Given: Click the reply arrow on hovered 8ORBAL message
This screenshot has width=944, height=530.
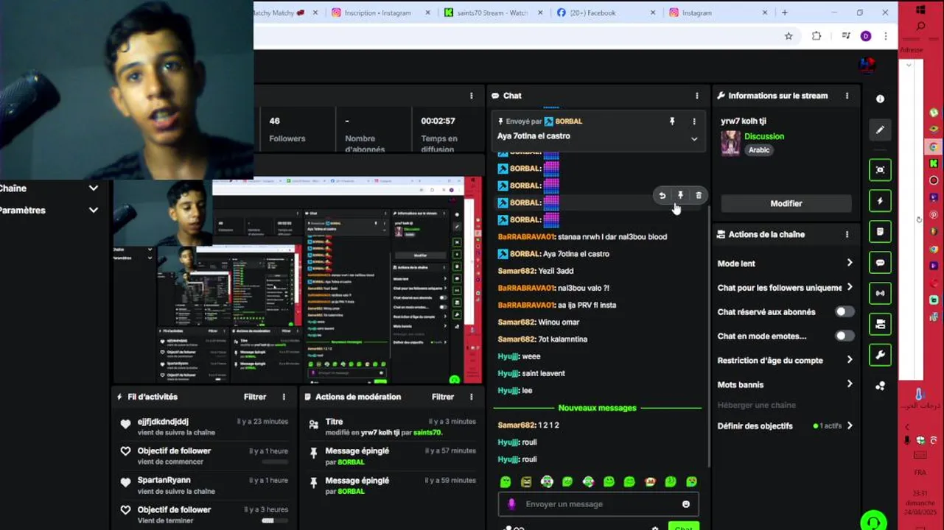Looking at the screenshot, I should click(662, 195).
